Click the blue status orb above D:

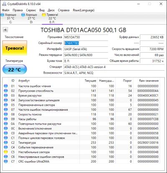pyautogui.click(x=23, y=15)
